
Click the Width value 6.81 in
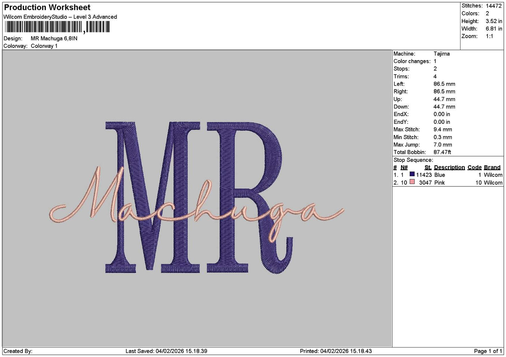(494, 29)
